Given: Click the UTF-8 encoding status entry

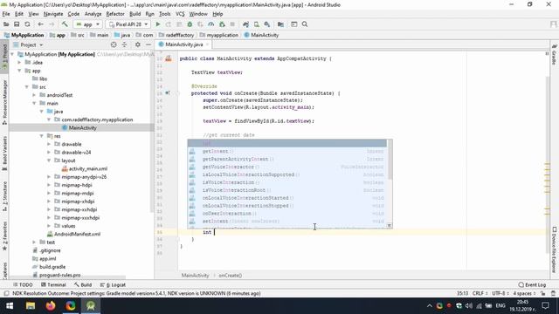Looking at the screenshot, I should tap(500, 293).
